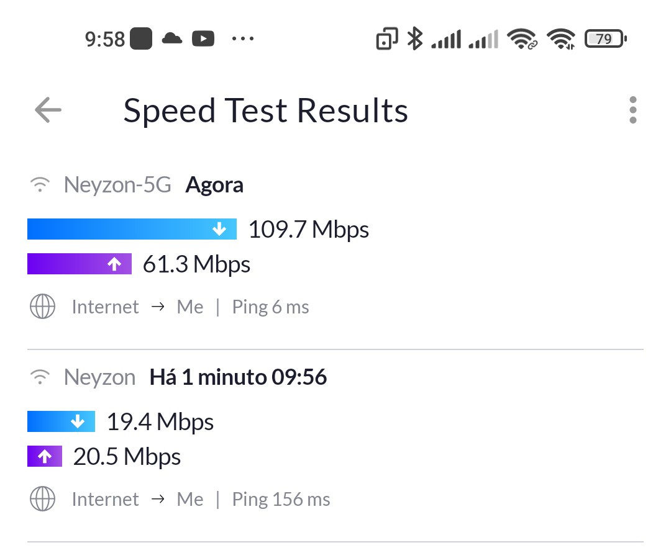The image size is (671, 553).
Task: Tap the battery indicator showing 79
Action: click(x=605, y=39)
